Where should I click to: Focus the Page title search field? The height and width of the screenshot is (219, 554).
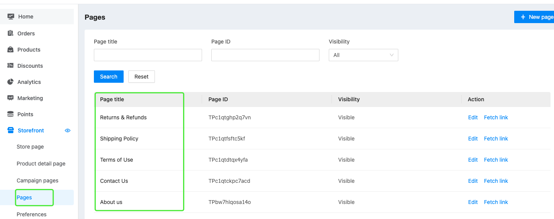148,55
